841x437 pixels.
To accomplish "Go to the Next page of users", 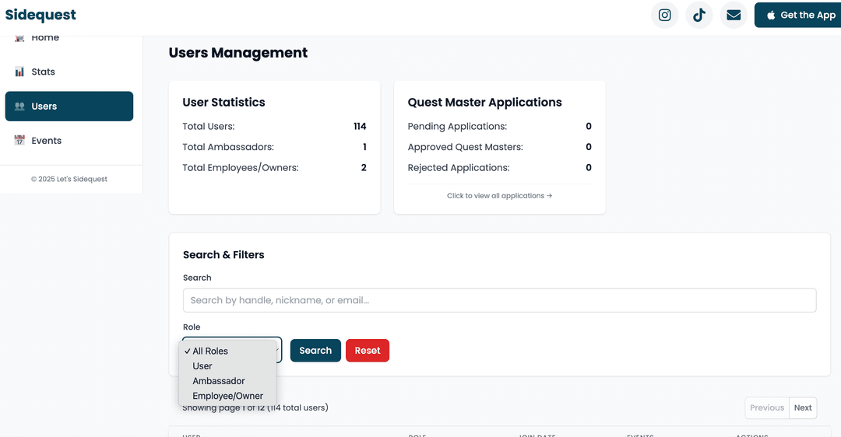I will click(803, 407).
